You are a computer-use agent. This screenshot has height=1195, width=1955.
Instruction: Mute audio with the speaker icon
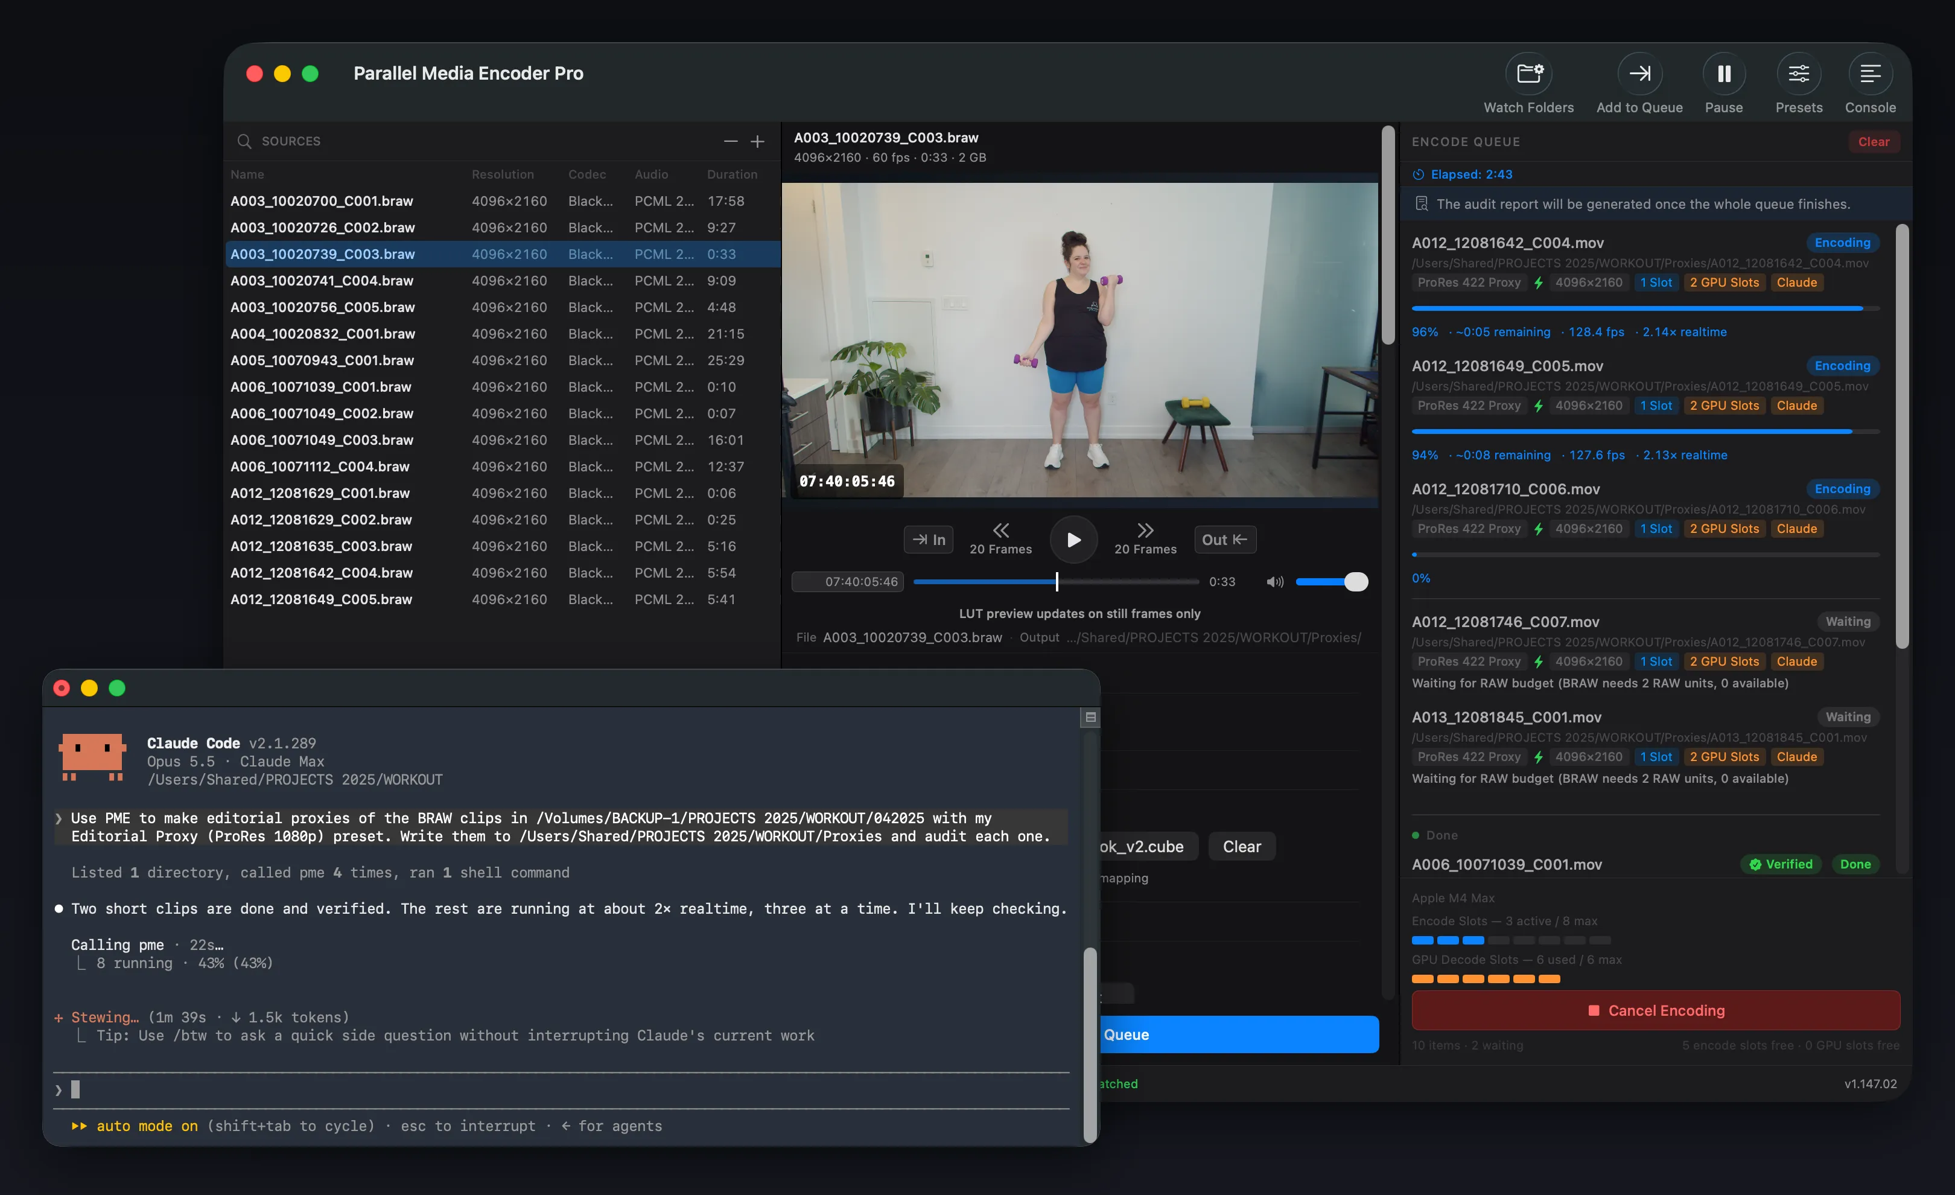point(1274,582)
